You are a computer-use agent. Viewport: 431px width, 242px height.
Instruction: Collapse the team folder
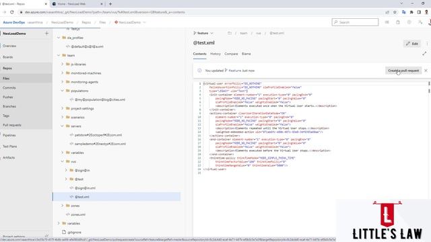coord(59,55)
